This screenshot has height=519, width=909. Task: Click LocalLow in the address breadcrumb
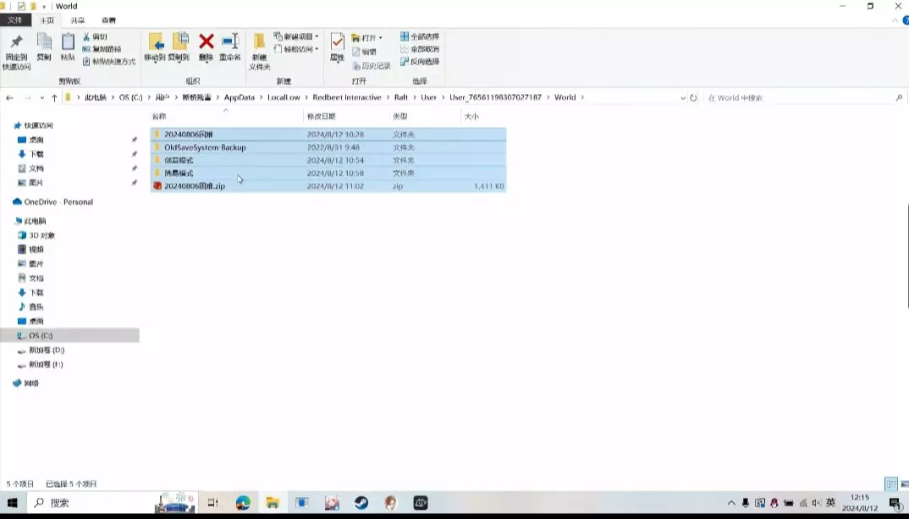(x=284, y=97)
